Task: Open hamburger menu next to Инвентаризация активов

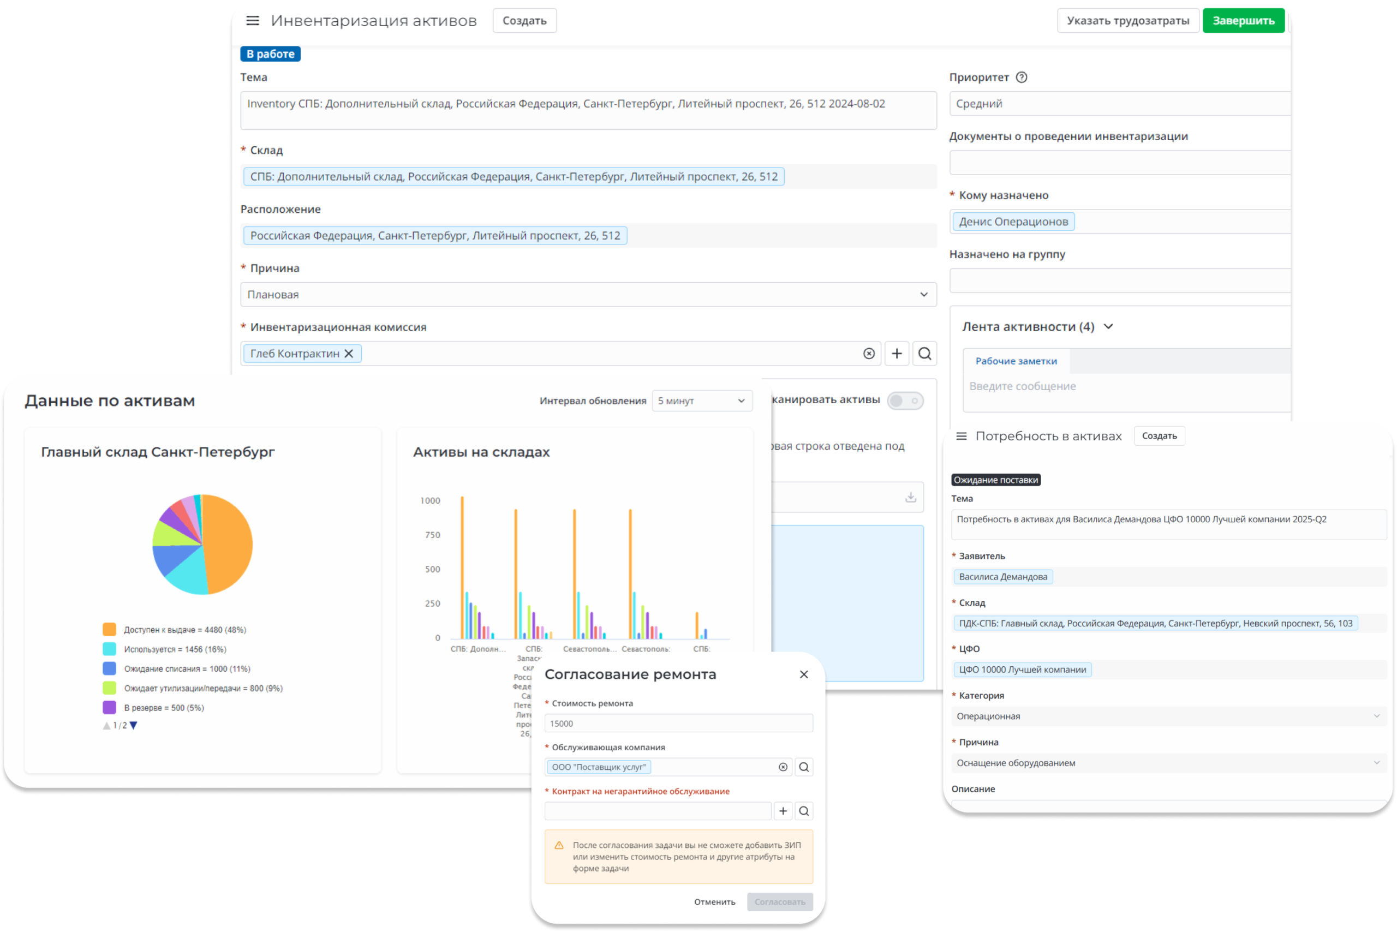Action: (x=253, y=21)
